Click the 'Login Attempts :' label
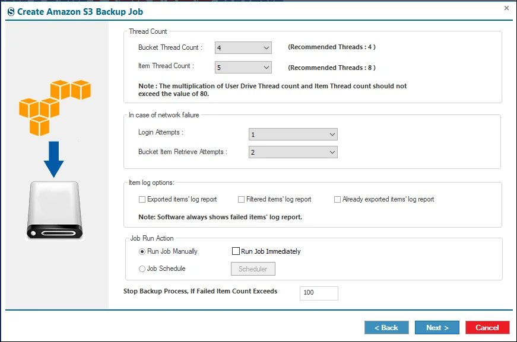 coord(161,132)
